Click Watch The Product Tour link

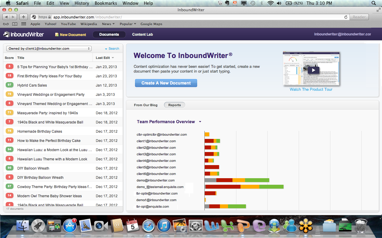[311, 89]
